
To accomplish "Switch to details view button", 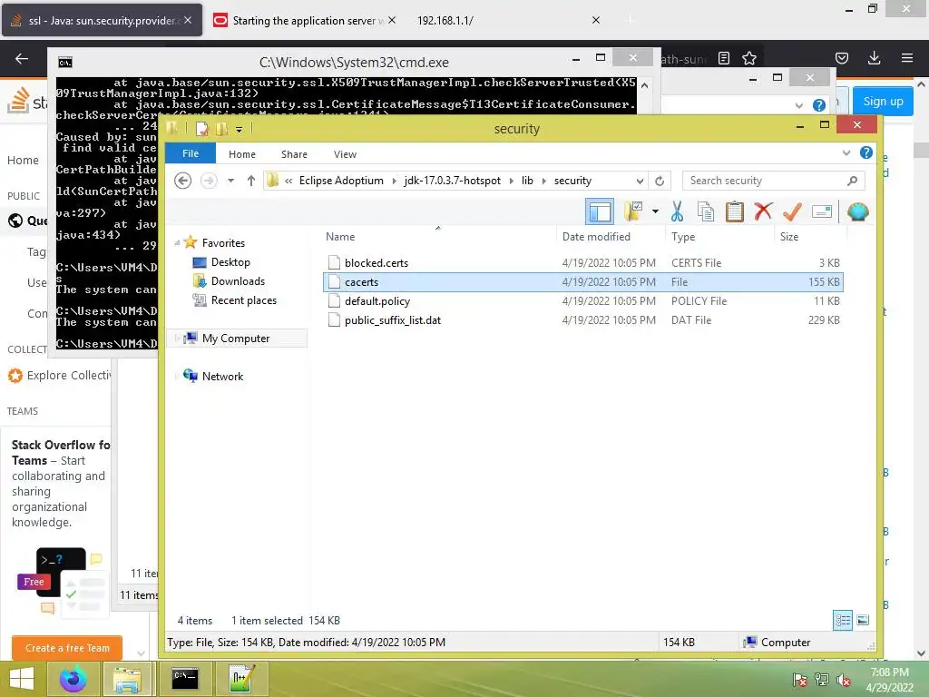I will 843,621.
